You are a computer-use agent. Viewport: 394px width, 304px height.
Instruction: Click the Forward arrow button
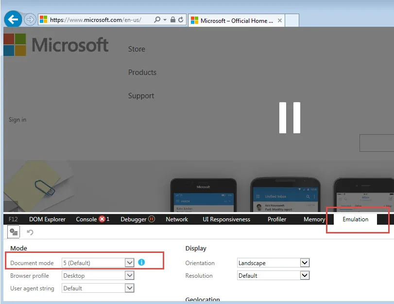30,19
